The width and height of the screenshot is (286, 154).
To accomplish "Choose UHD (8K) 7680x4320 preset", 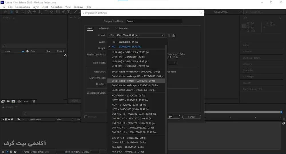I will pos(136,66).
